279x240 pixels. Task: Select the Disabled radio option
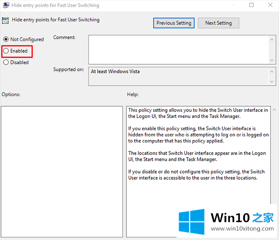click(x=6, y=63)
